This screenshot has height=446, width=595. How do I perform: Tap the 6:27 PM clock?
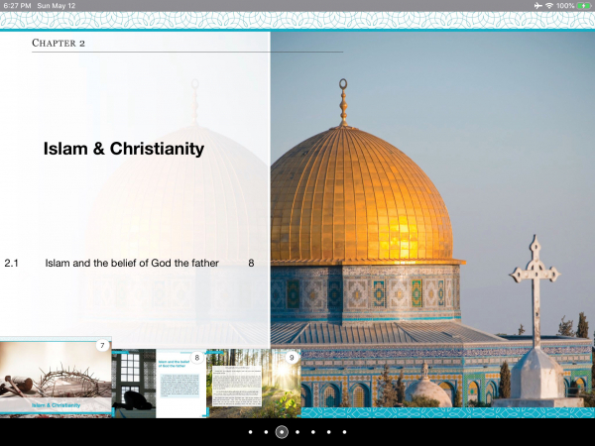[18, 6]
